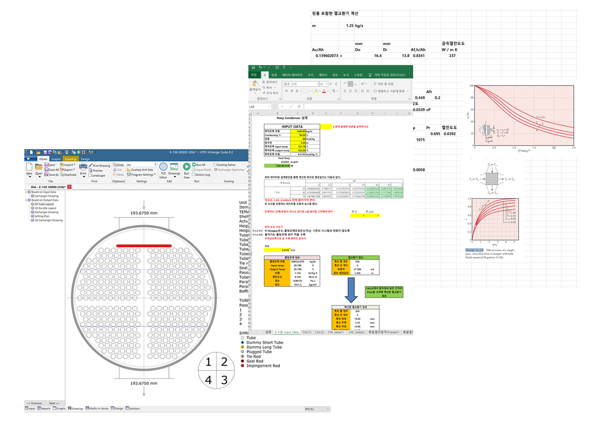Screen dimensions: 597x423
Task: Select Excel sheet tab CAL (area1)
Action: click(x=335, y=332)
